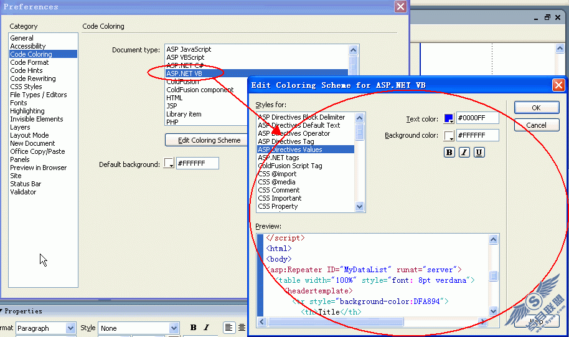Select Code Hints category
Screen dimensions: 569x337
[27, 70]
